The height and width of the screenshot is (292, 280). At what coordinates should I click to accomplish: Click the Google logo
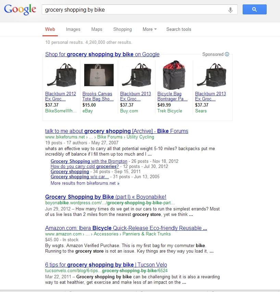[x=20, y=10]
